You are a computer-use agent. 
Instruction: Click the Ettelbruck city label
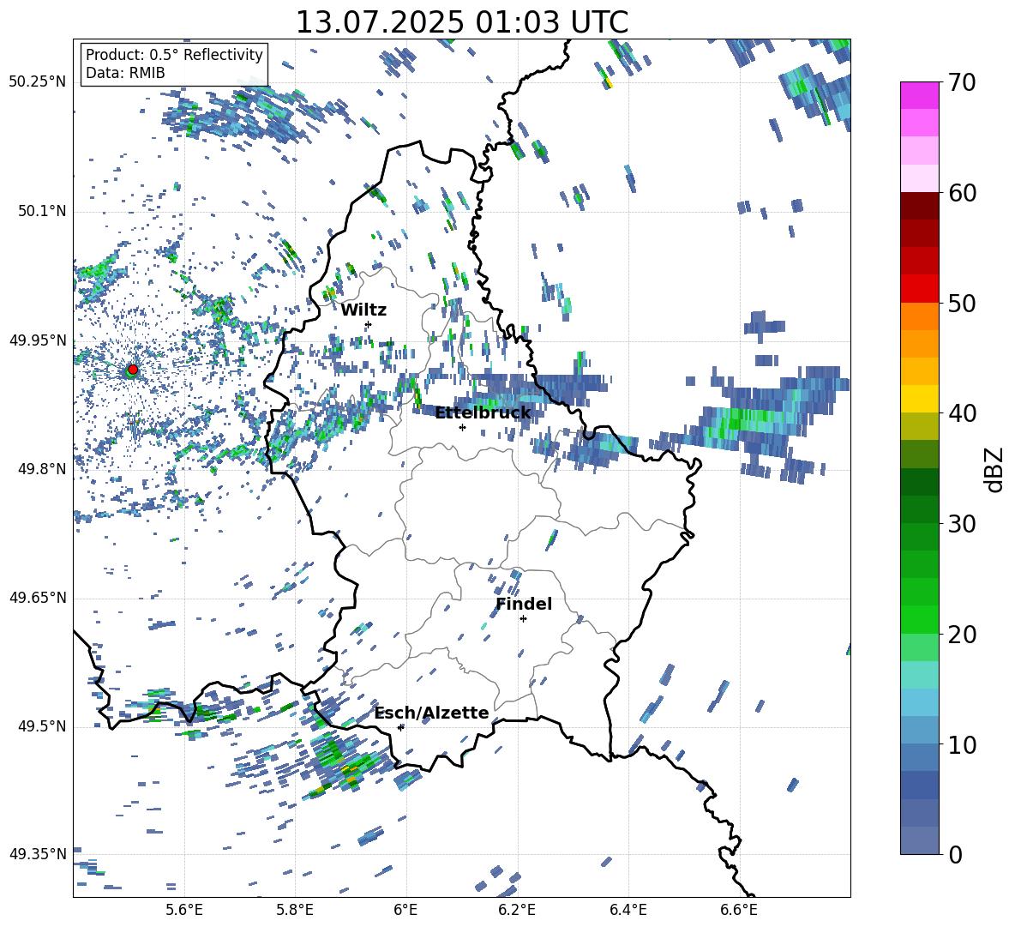click(483, 413)
